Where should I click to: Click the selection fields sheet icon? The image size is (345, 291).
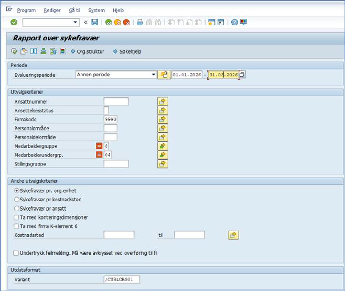pyautogui.click(x=53, y=51)
